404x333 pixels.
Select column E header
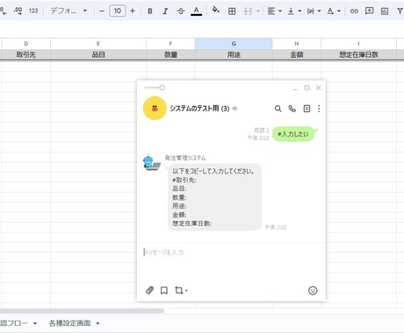[98, 44]
